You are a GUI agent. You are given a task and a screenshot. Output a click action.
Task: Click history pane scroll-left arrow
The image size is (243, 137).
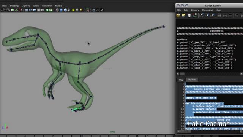[178, 74]
